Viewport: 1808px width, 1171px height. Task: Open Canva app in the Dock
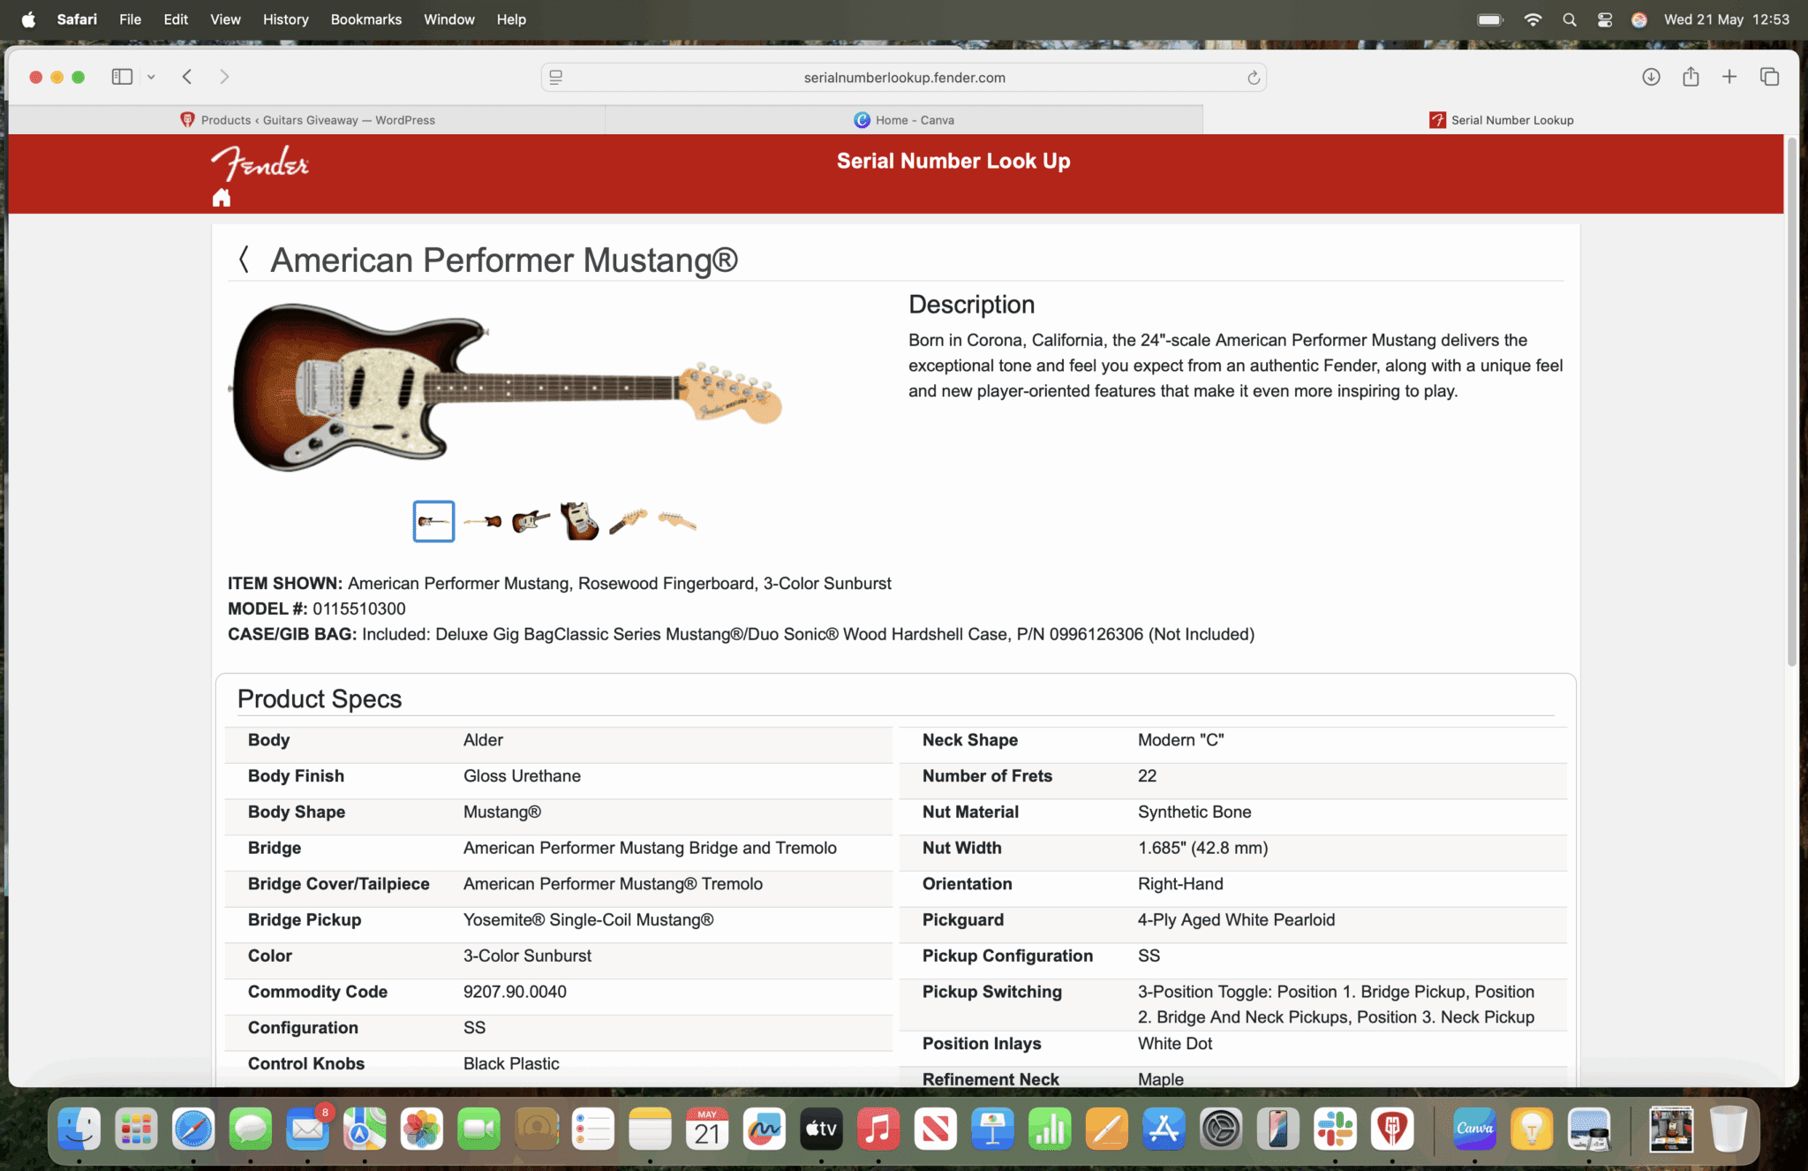[x=1475, y=1129]
